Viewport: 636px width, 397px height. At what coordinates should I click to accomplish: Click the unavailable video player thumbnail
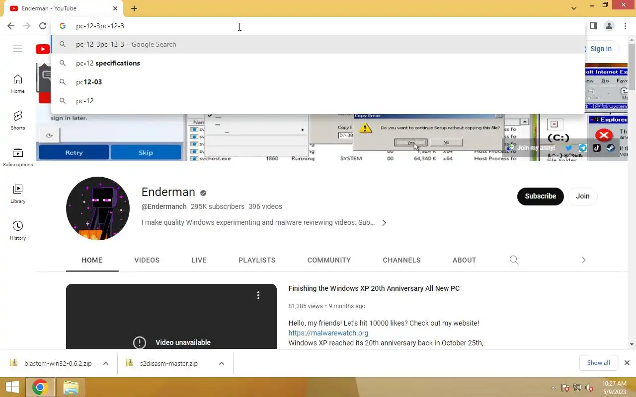(x=171, y=317)
